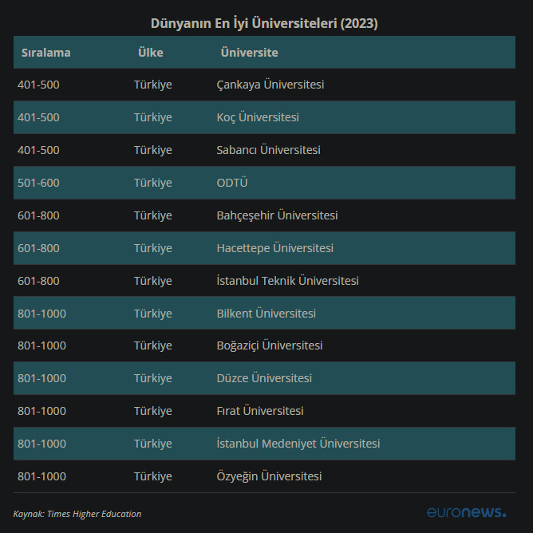Select 'Düzce Üniversitesi' cell
The width and height of the screenshot is (533, 533).
tap(264, 378)
